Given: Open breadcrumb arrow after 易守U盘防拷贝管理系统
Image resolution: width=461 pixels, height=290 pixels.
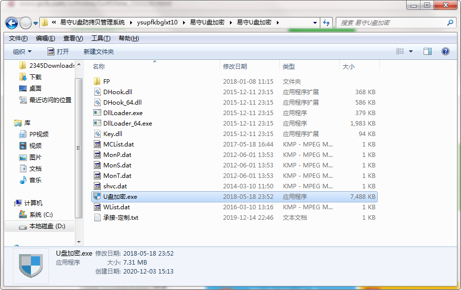Looking at the screenshot, I should coord(131,22).
